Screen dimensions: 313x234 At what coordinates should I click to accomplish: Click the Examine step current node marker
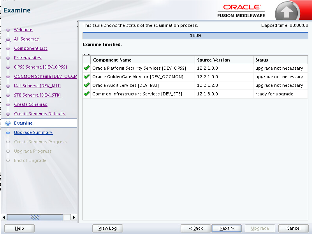pyautogui.click(x=8, y=123)
